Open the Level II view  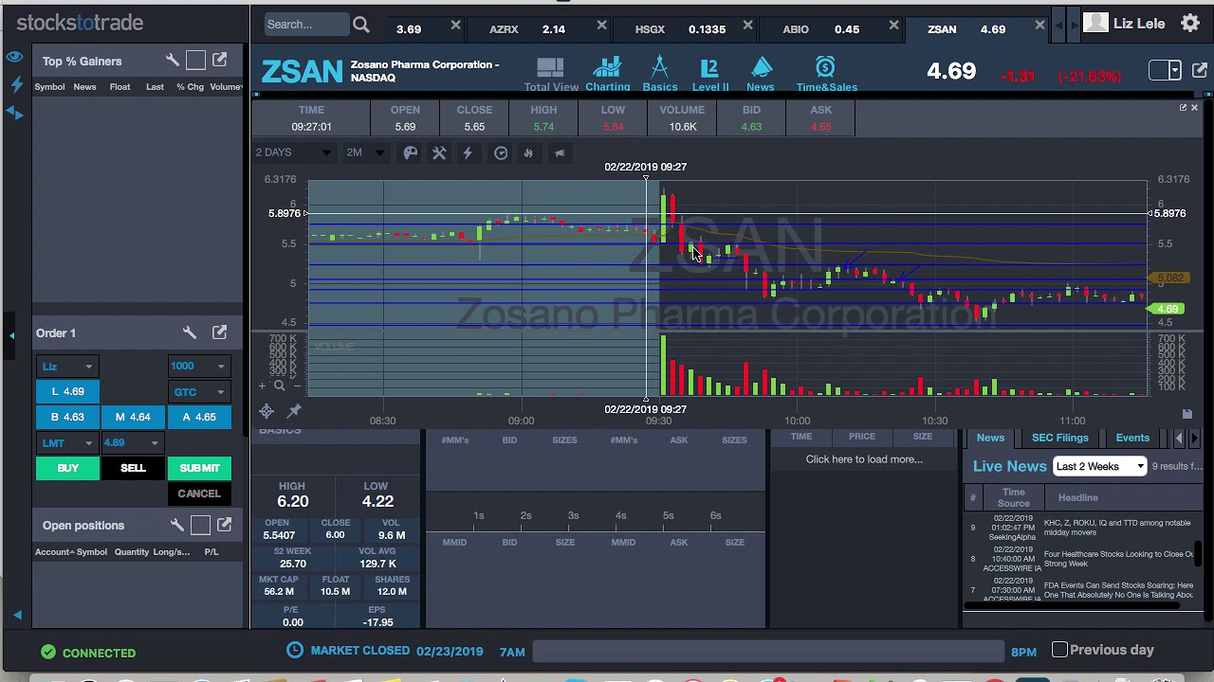(709, 74)
